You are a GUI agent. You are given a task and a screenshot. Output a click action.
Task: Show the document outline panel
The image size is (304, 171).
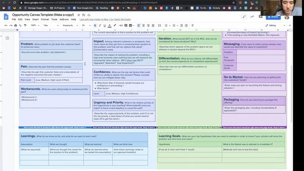click(8, 38)
